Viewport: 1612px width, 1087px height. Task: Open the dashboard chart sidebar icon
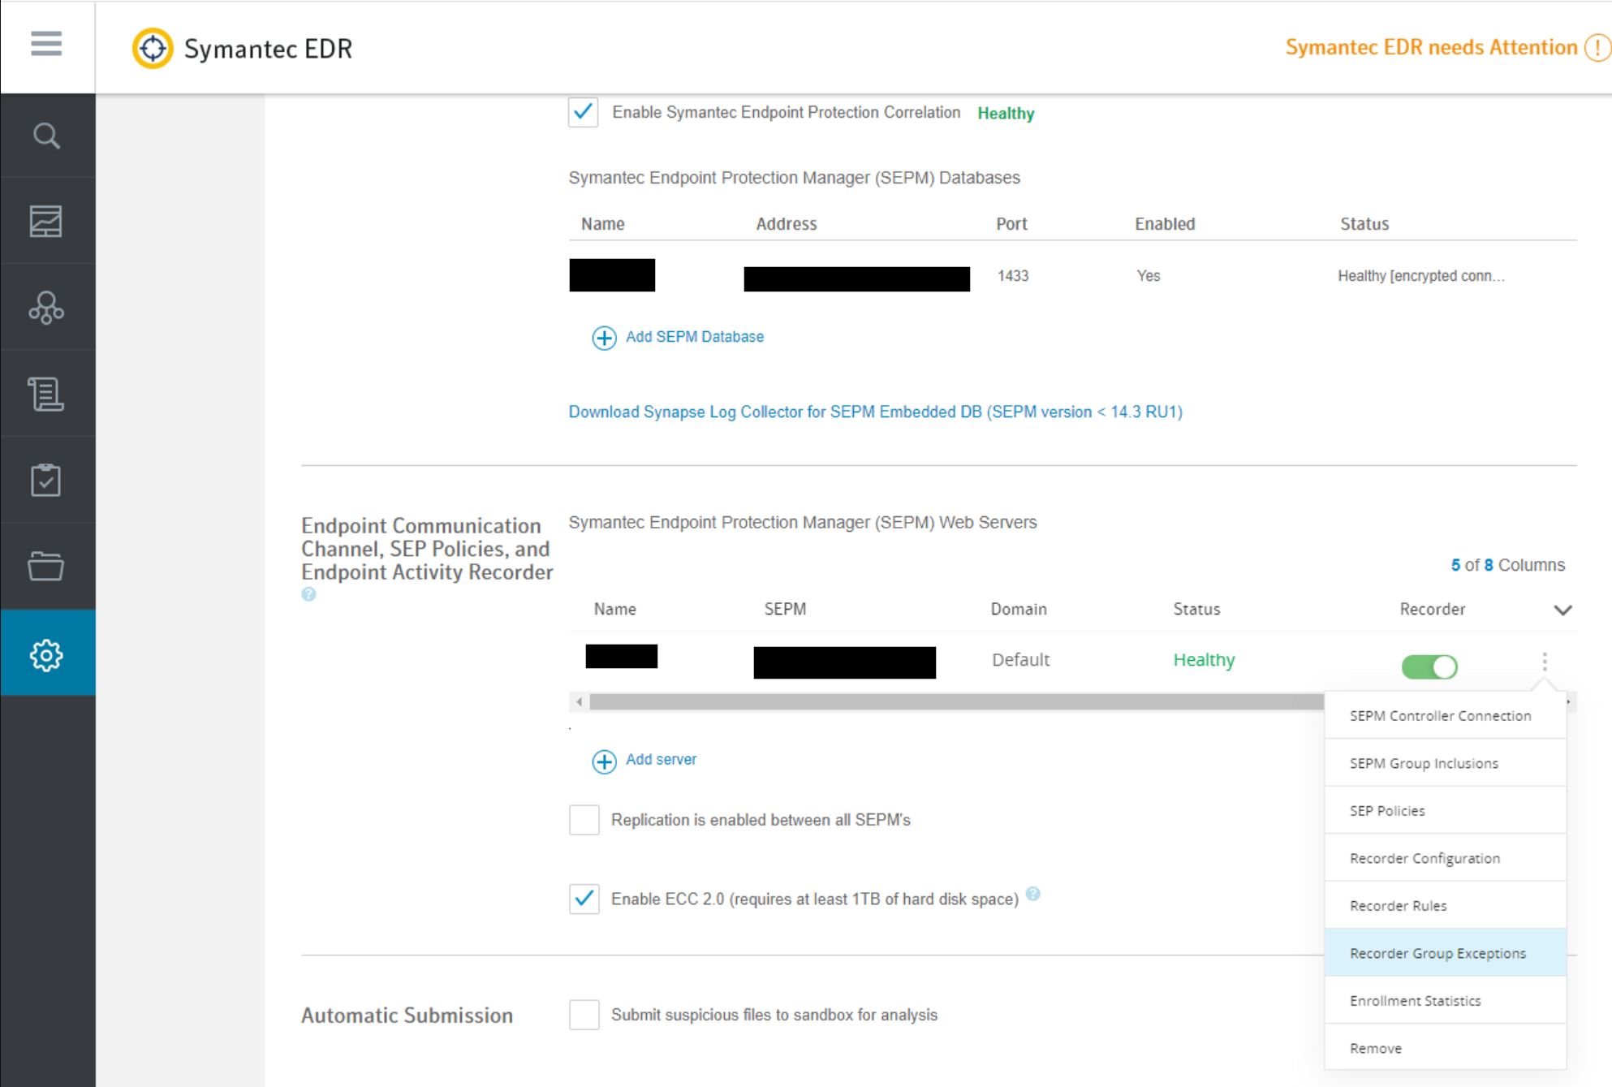click(46, 221)
